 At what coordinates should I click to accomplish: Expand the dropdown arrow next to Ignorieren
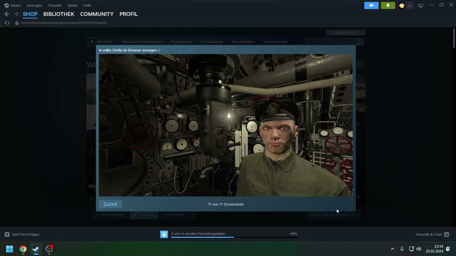[x=192, y=215]
